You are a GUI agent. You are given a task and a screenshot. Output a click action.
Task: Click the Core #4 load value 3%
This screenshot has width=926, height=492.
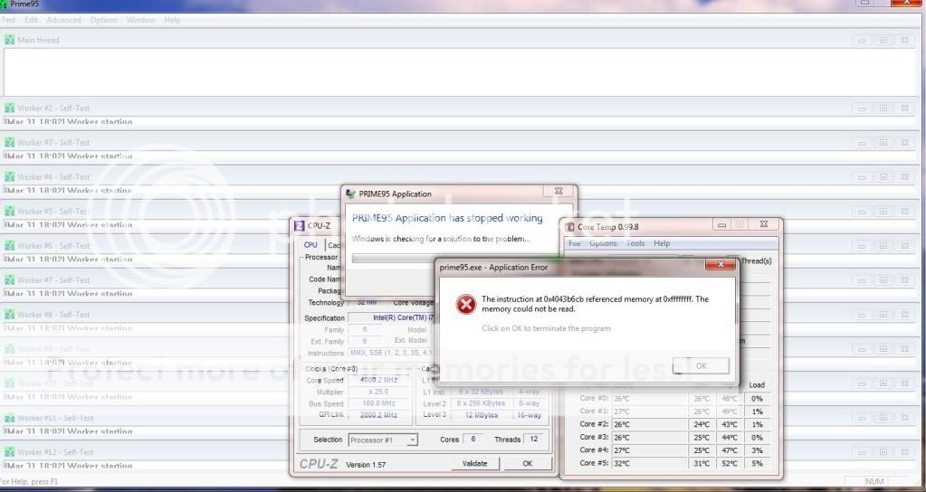[x=757, y=450]
